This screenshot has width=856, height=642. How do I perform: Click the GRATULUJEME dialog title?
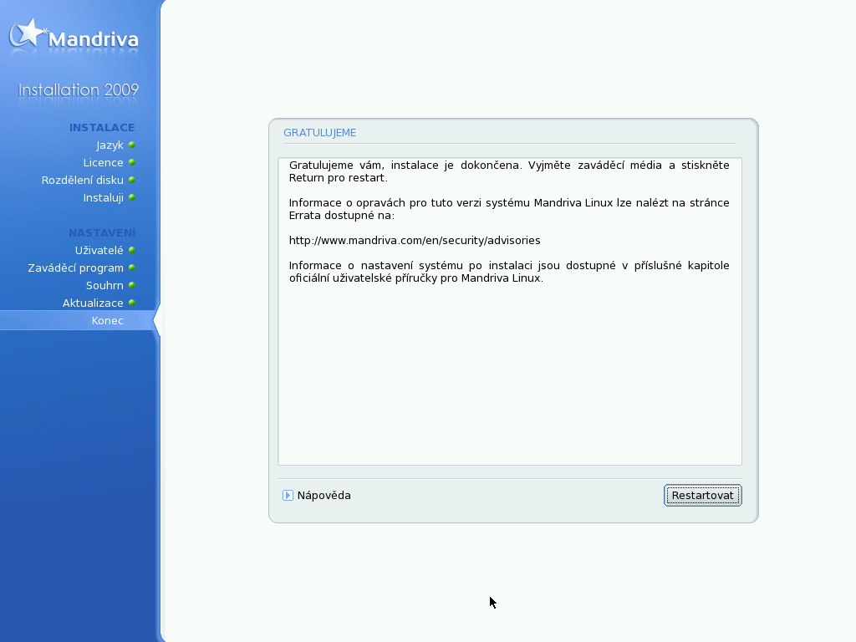(319, 133)
